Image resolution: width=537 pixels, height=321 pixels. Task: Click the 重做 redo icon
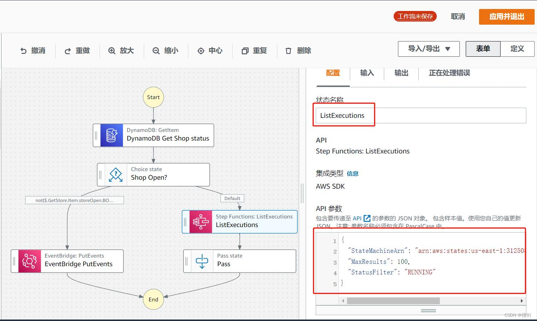click(68, 51)
